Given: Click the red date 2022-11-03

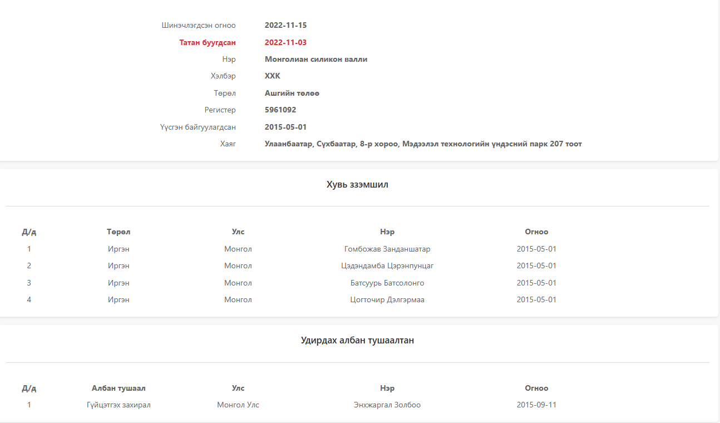Looking at the screenshot, I should pos(285,42).
